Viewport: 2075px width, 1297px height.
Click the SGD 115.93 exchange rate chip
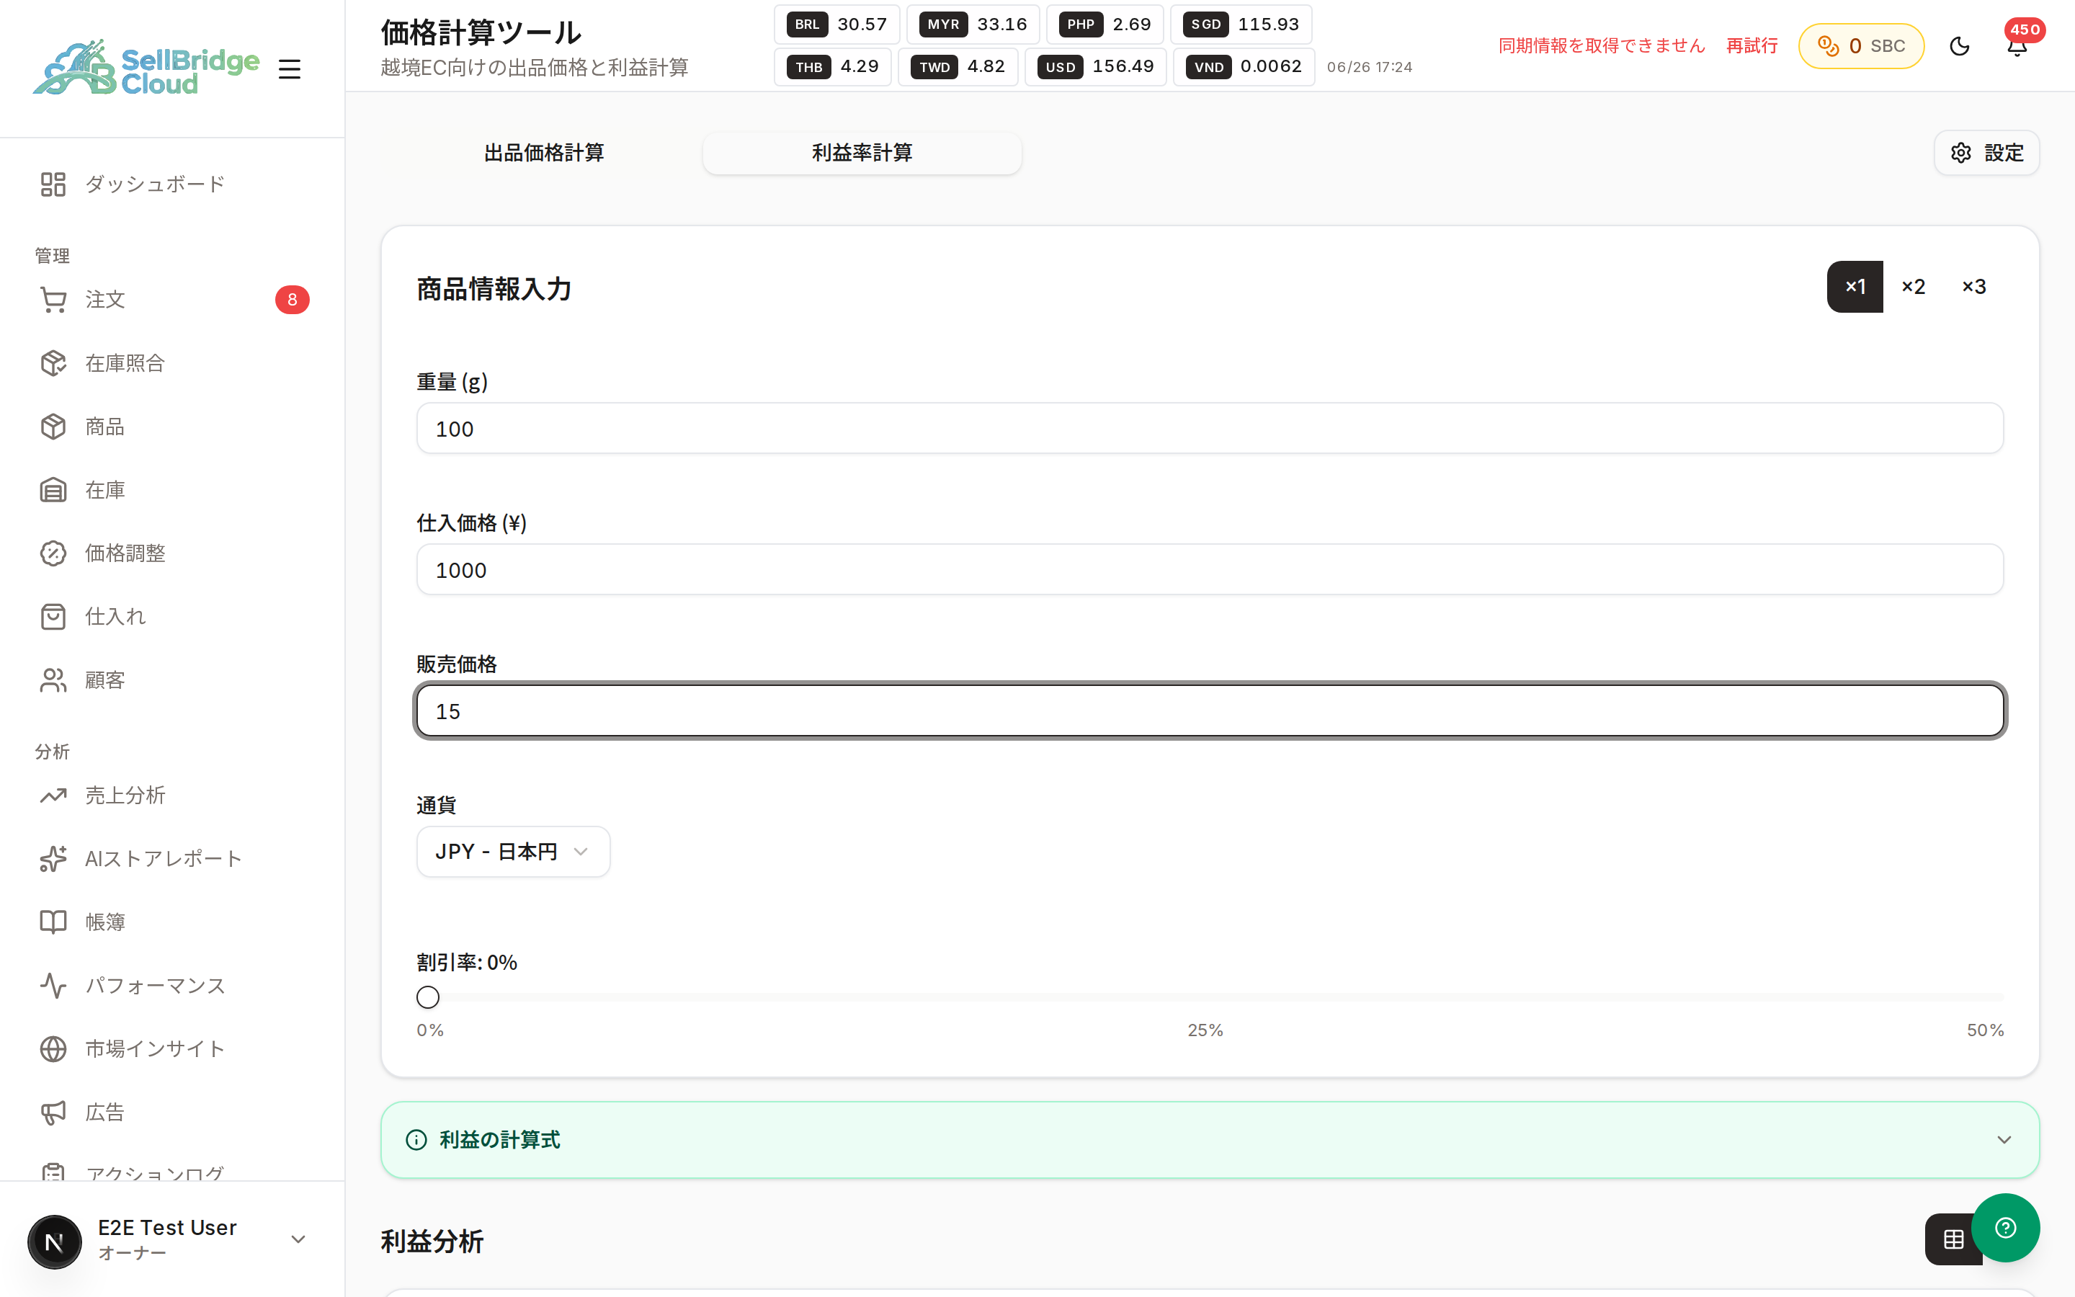[x=1241, y=24]
